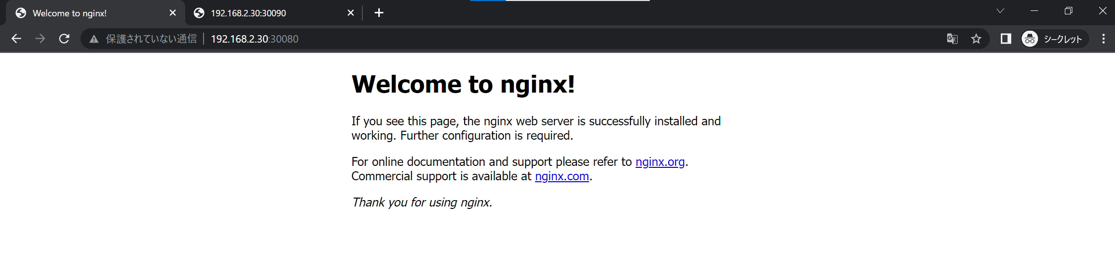Reload the current page
The image size is (1115, 258).
64,39
